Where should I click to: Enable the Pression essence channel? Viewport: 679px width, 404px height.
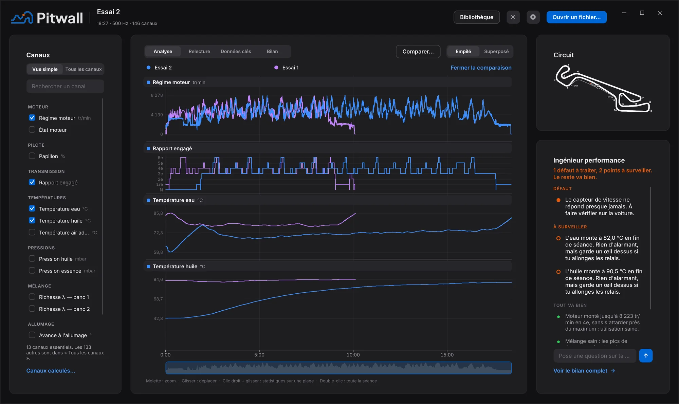click(32, 271)
